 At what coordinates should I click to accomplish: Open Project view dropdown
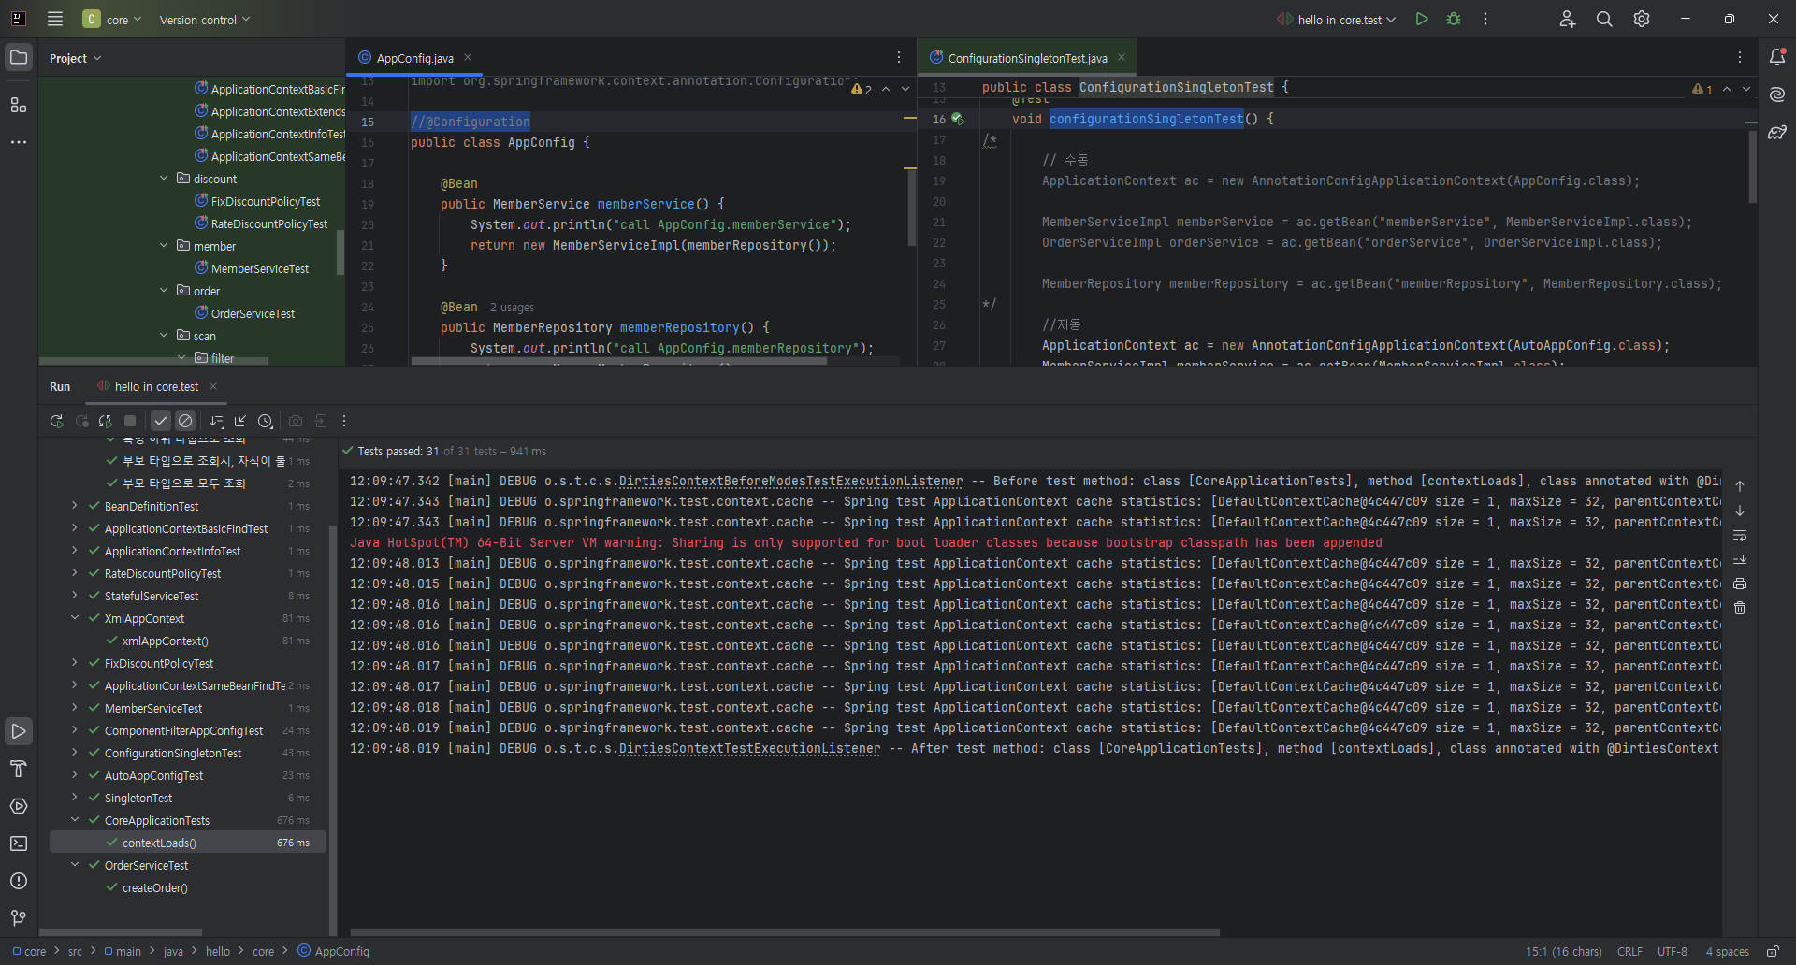[x=75, y=58]
